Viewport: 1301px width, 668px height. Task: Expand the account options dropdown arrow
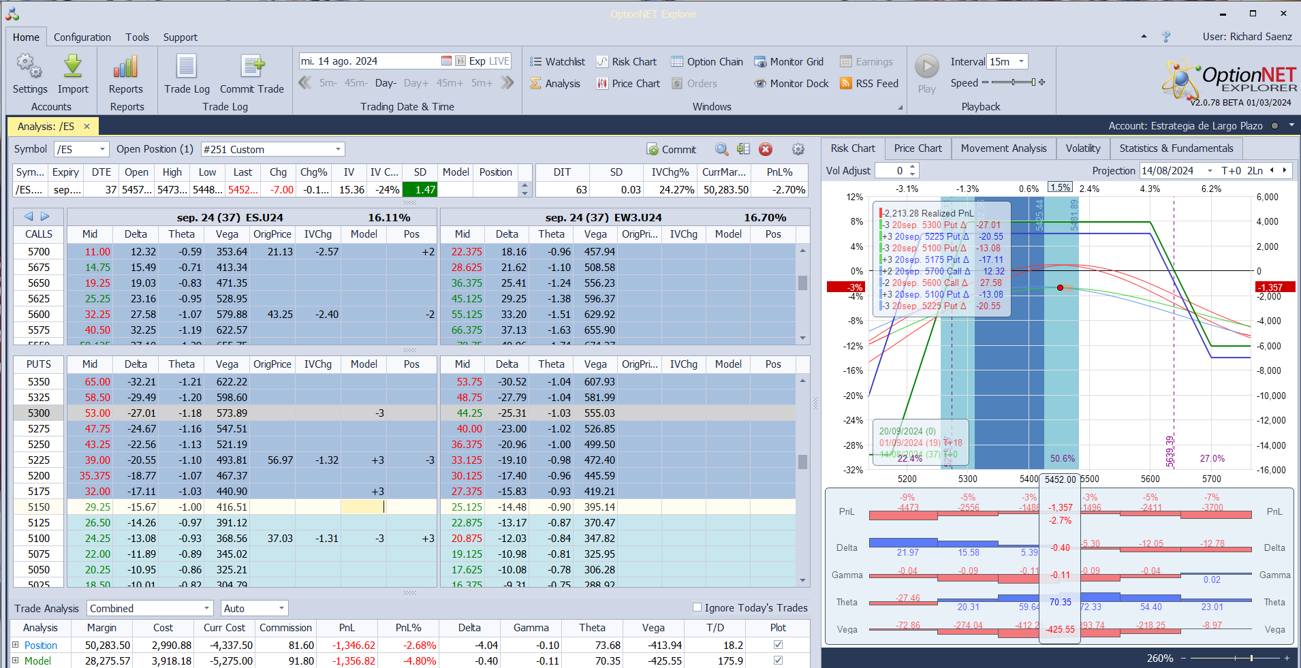pyautogui.click(x=1291, y=125)
